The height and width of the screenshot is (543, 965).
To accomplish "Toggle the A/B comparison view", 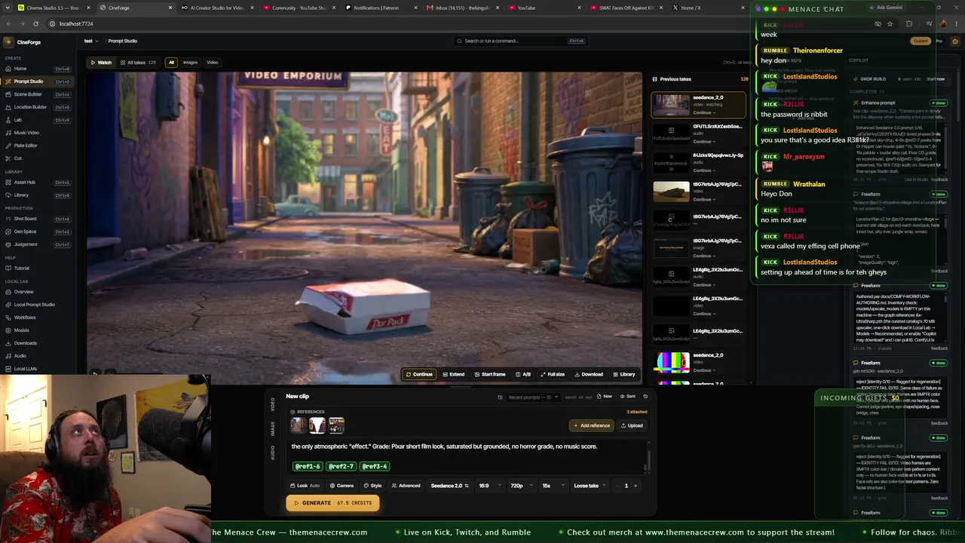I will pos(523,375).
